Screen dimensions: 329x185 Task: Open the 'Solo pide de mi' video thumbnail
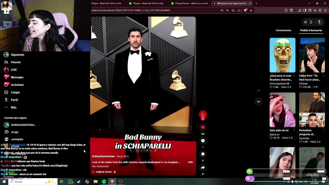tap(282, 110)
